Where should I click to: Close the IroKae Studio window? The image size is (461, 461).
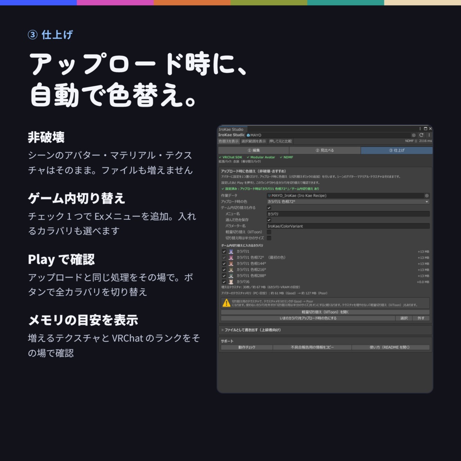click(430, 128)
